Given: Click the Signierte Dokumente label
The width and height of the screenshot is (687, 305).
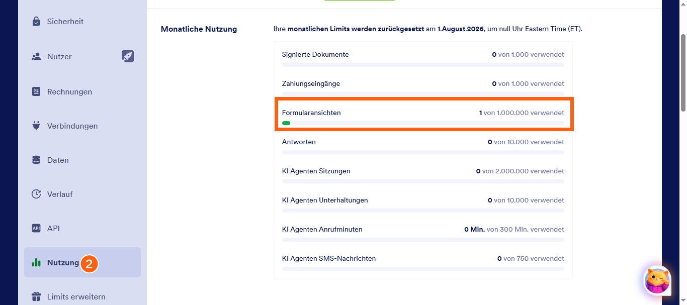Looking at the screenshot, I should click(x=315, y=54).
